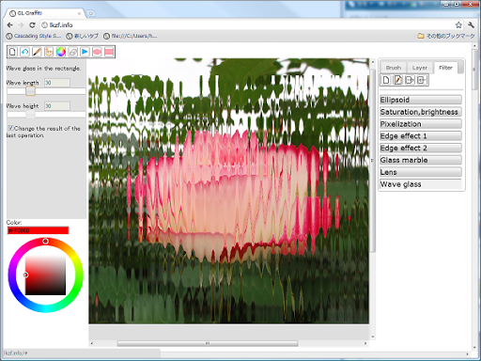This screenshot has width=481, height=361.
Task: Click the 'Color:' label
Action: [x=14, y=222]
